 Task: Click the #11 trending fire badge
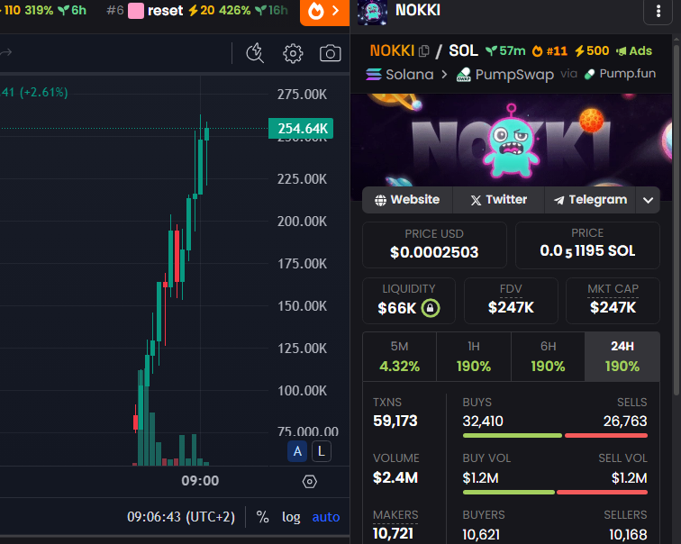(x=549, y=51)
